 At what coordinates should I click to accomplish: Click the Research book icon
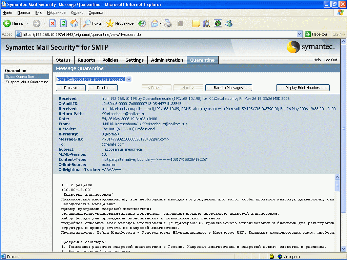206,23
